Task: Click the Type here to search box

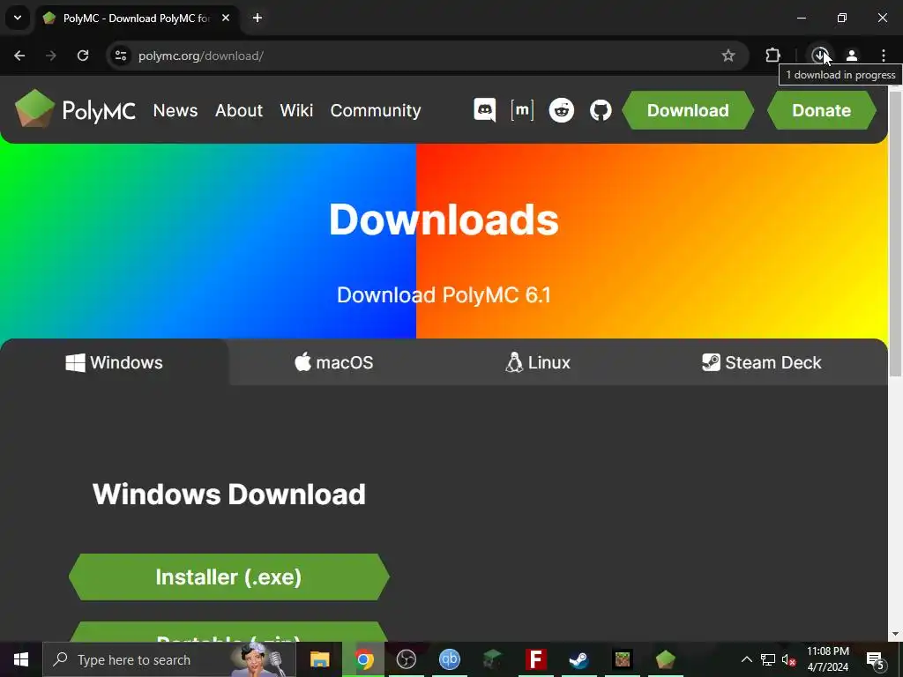Action: pyautogui.click(x=169, y=659)
